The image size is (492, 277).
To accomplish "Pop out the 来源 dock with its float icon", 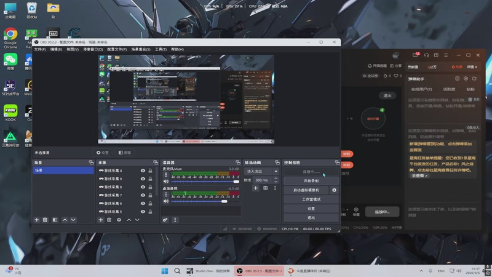I will pyautogui.click(x=156, y=163).
